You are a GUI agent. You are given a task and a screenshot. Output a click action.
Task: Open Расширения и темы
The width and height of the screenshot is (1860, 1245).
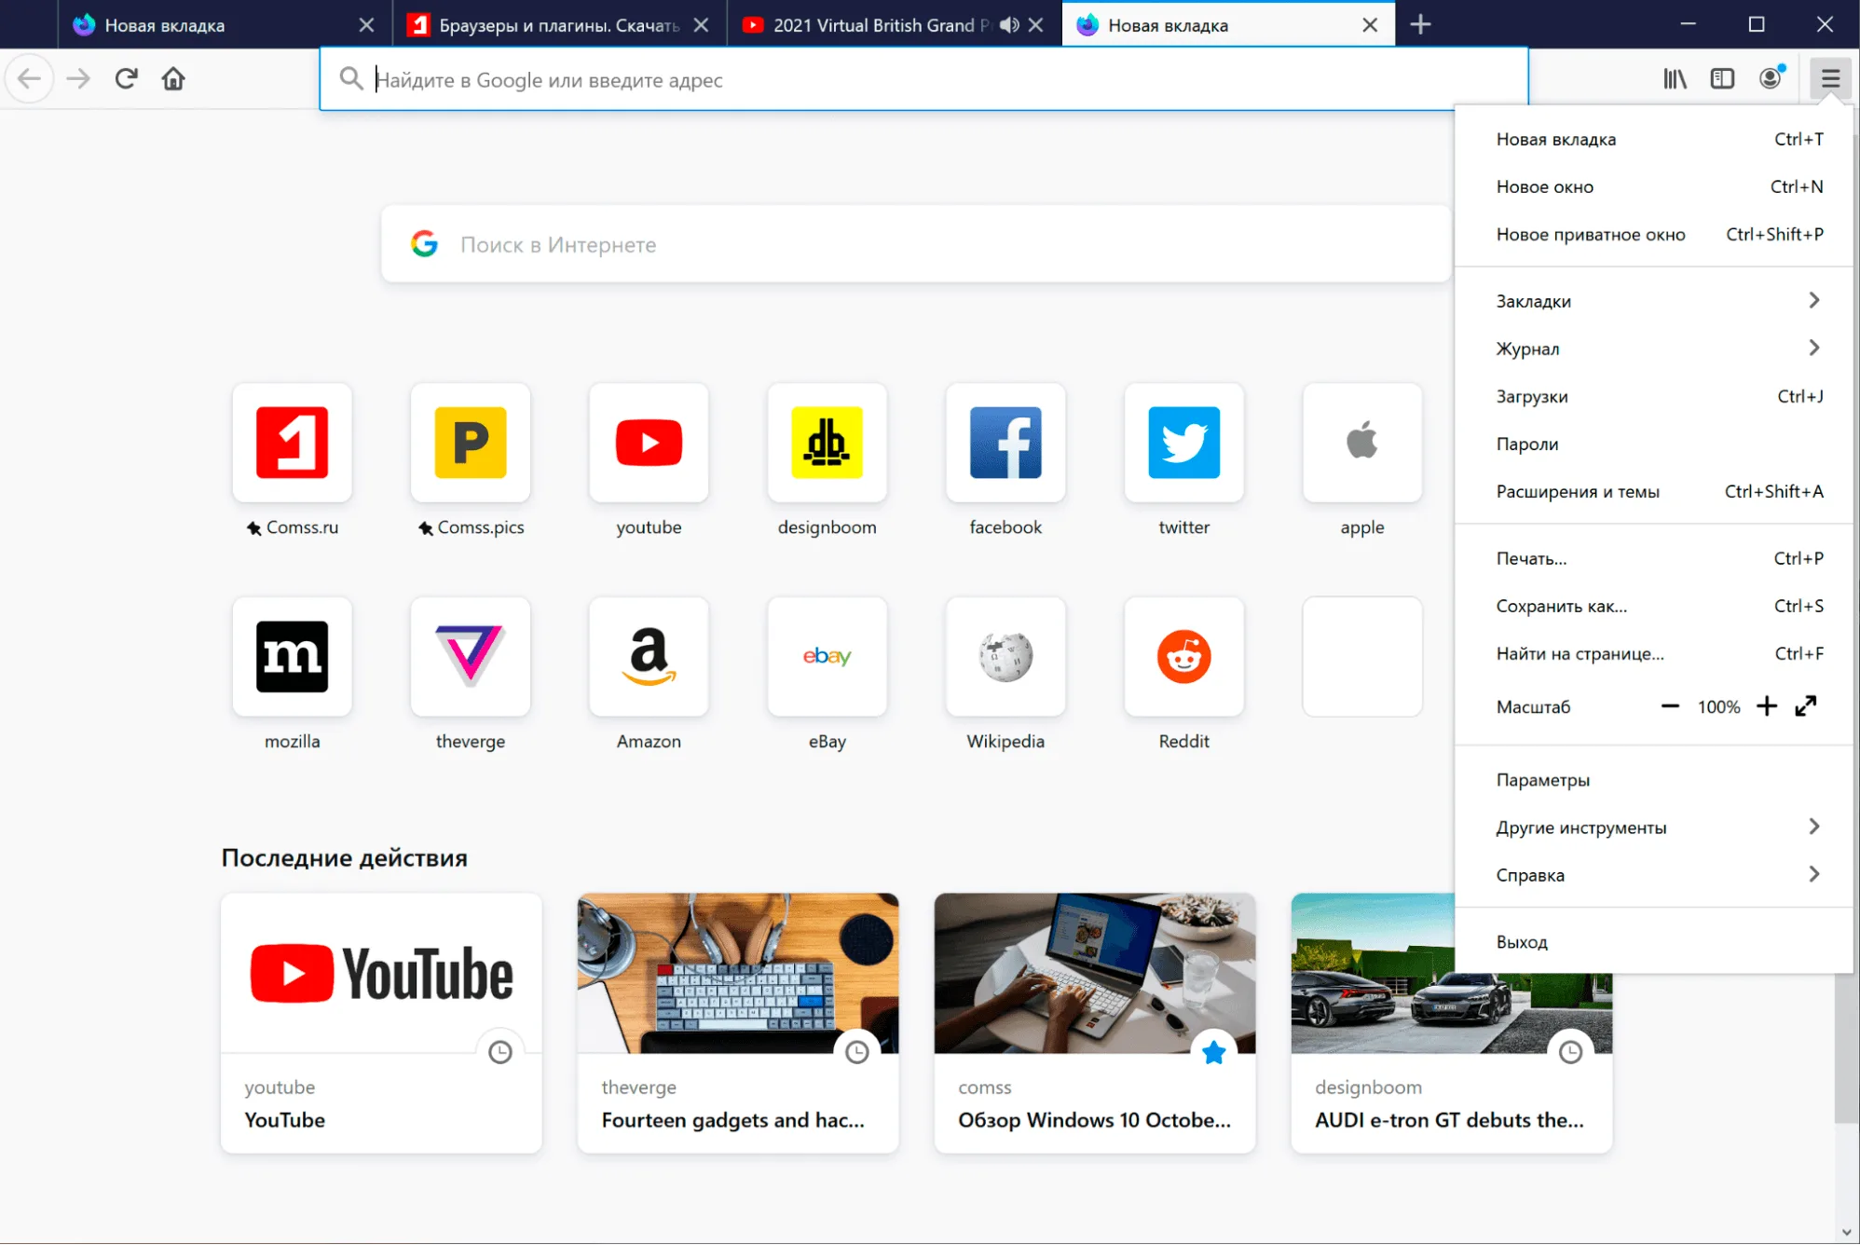click(1654, 491)
